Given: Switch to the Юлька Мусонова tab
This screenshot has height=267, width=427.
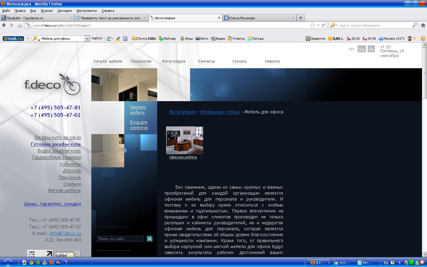Looking at the screenshot, I should pyautogui.click(x=259, y=18).
